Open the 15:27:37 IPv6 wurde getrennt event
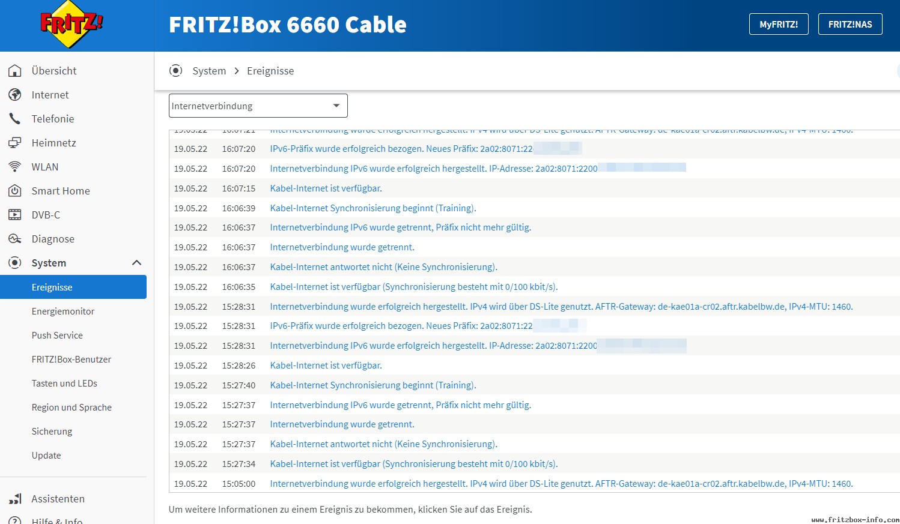Image resolution: width=900 pixels, height=524 pixels. pos(401,405)
